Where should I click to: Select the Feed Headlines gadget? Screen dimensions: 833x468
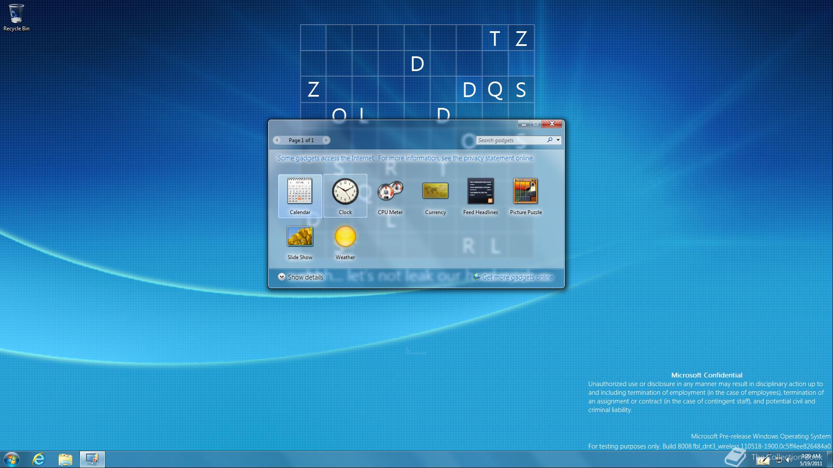pos(480,191)
